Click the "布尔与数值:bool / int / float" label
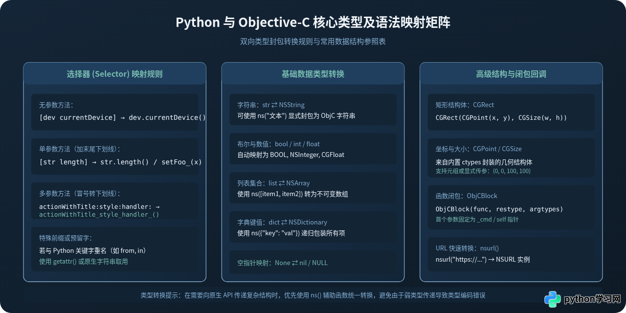The height and width of the screenshot is (313, 626). point(278,144)
